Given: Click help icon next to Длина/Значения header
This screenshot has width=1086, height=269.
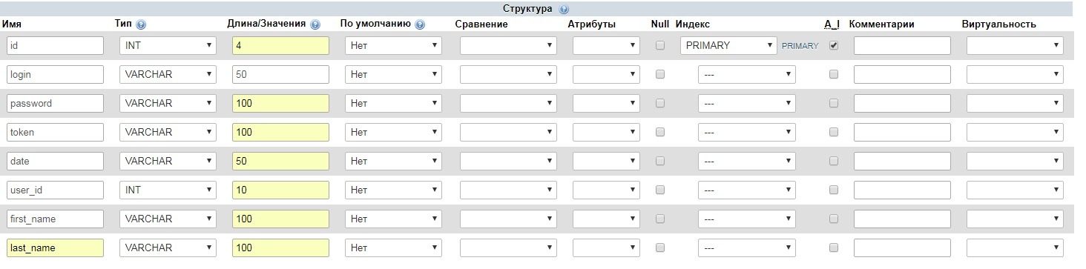Looking at the screenshot, I should (315, 24).
